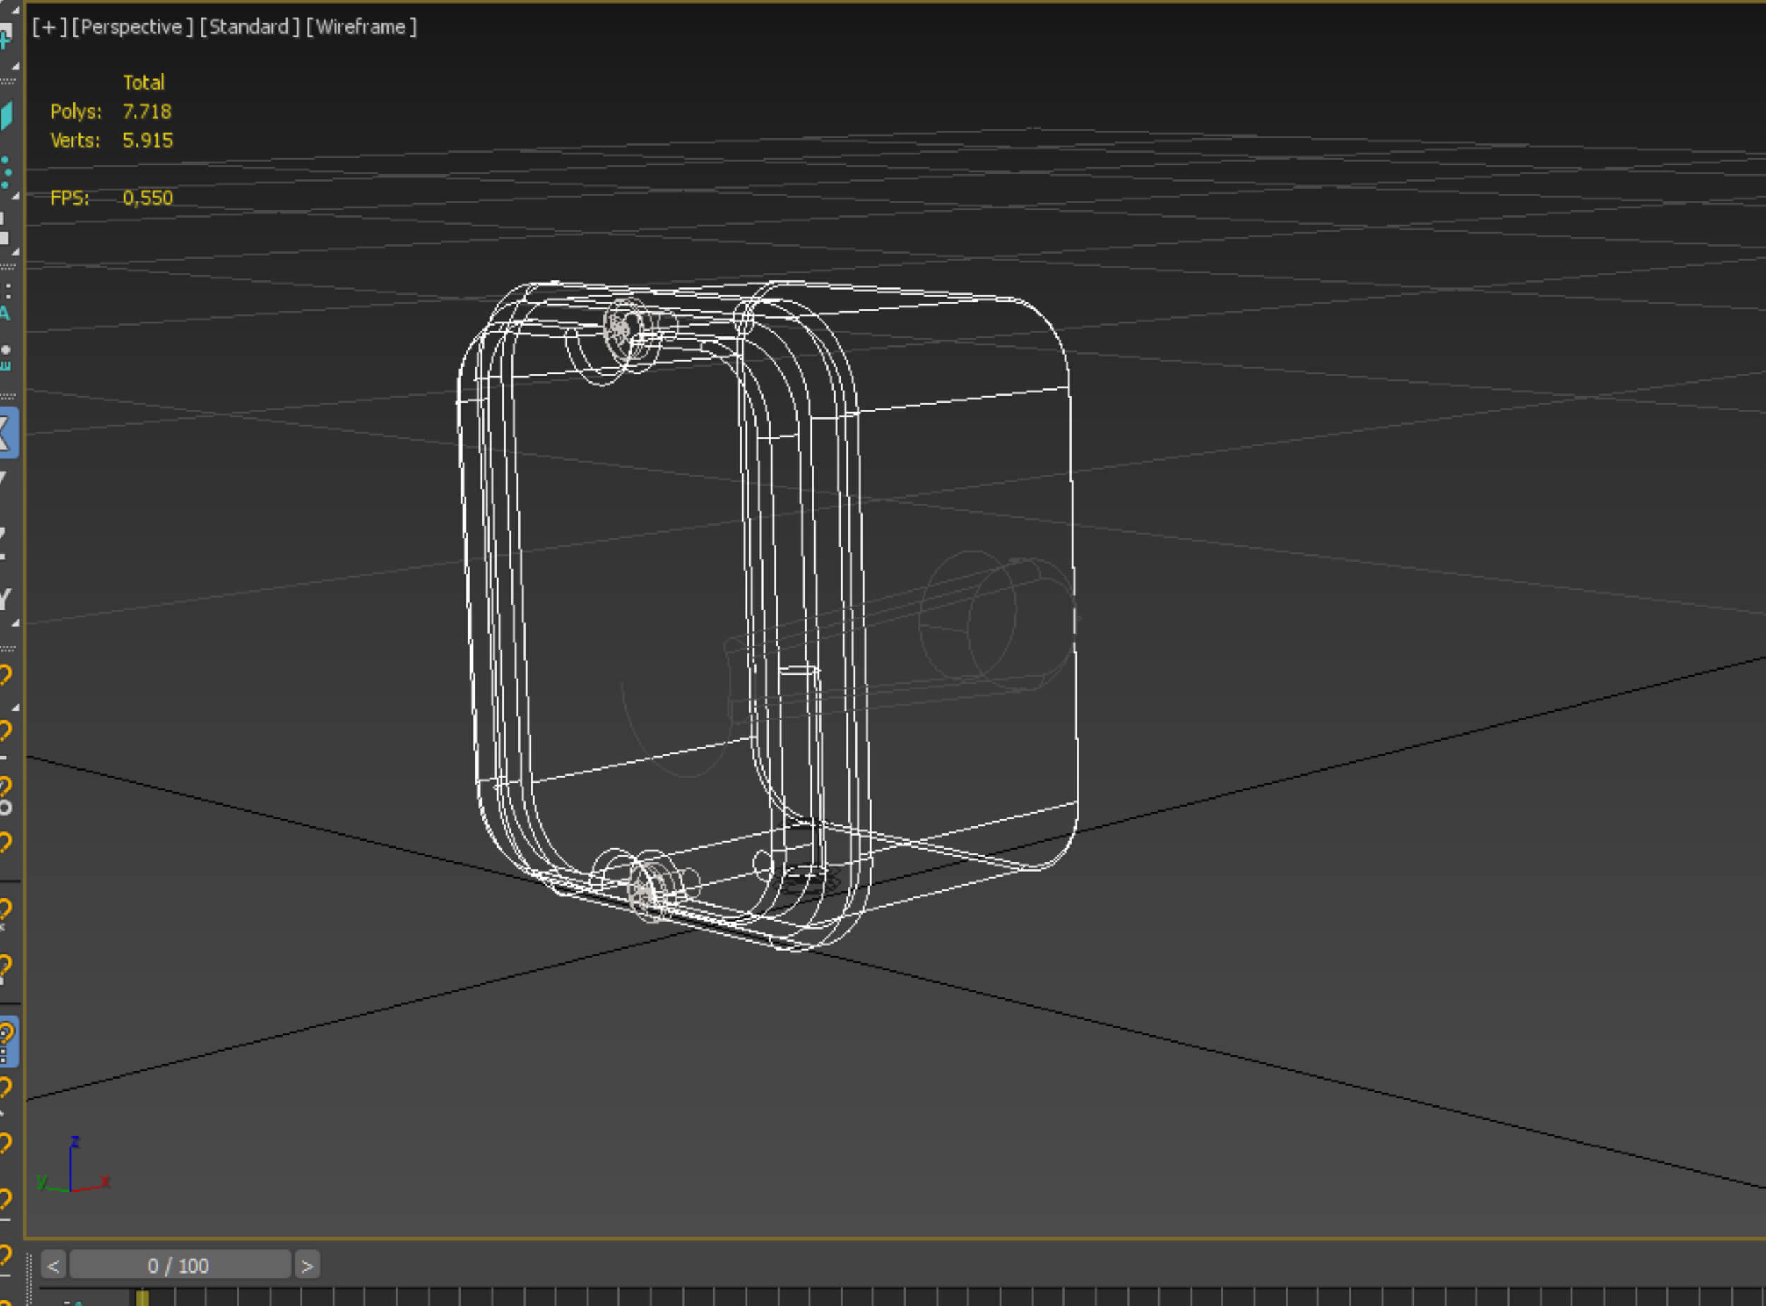The height and width of the screenshot is (1306, 1766).
Task: Disable the highlighted X axis constraint
Action: (6, 432)
